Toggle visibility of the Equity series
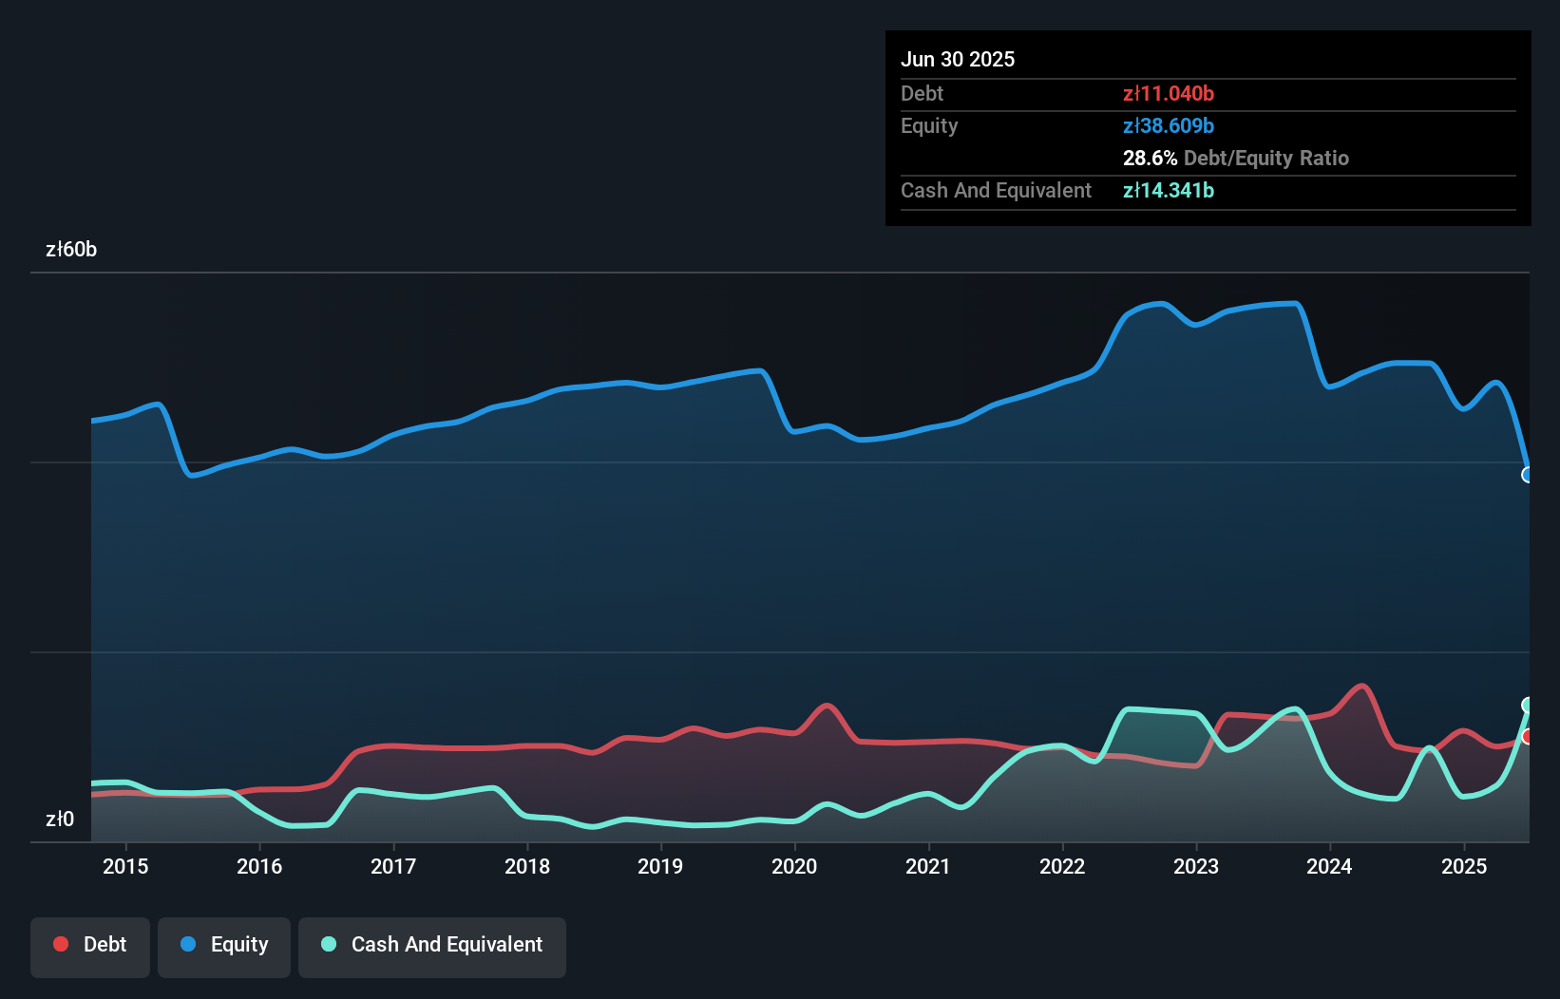This screenshot has height=999, width=1560. pos(223,945)
